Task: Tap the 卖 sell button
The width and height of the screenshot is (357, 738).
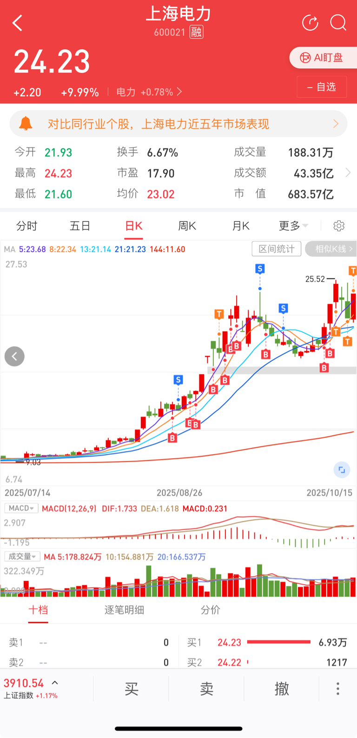Action: click(206, 688)
